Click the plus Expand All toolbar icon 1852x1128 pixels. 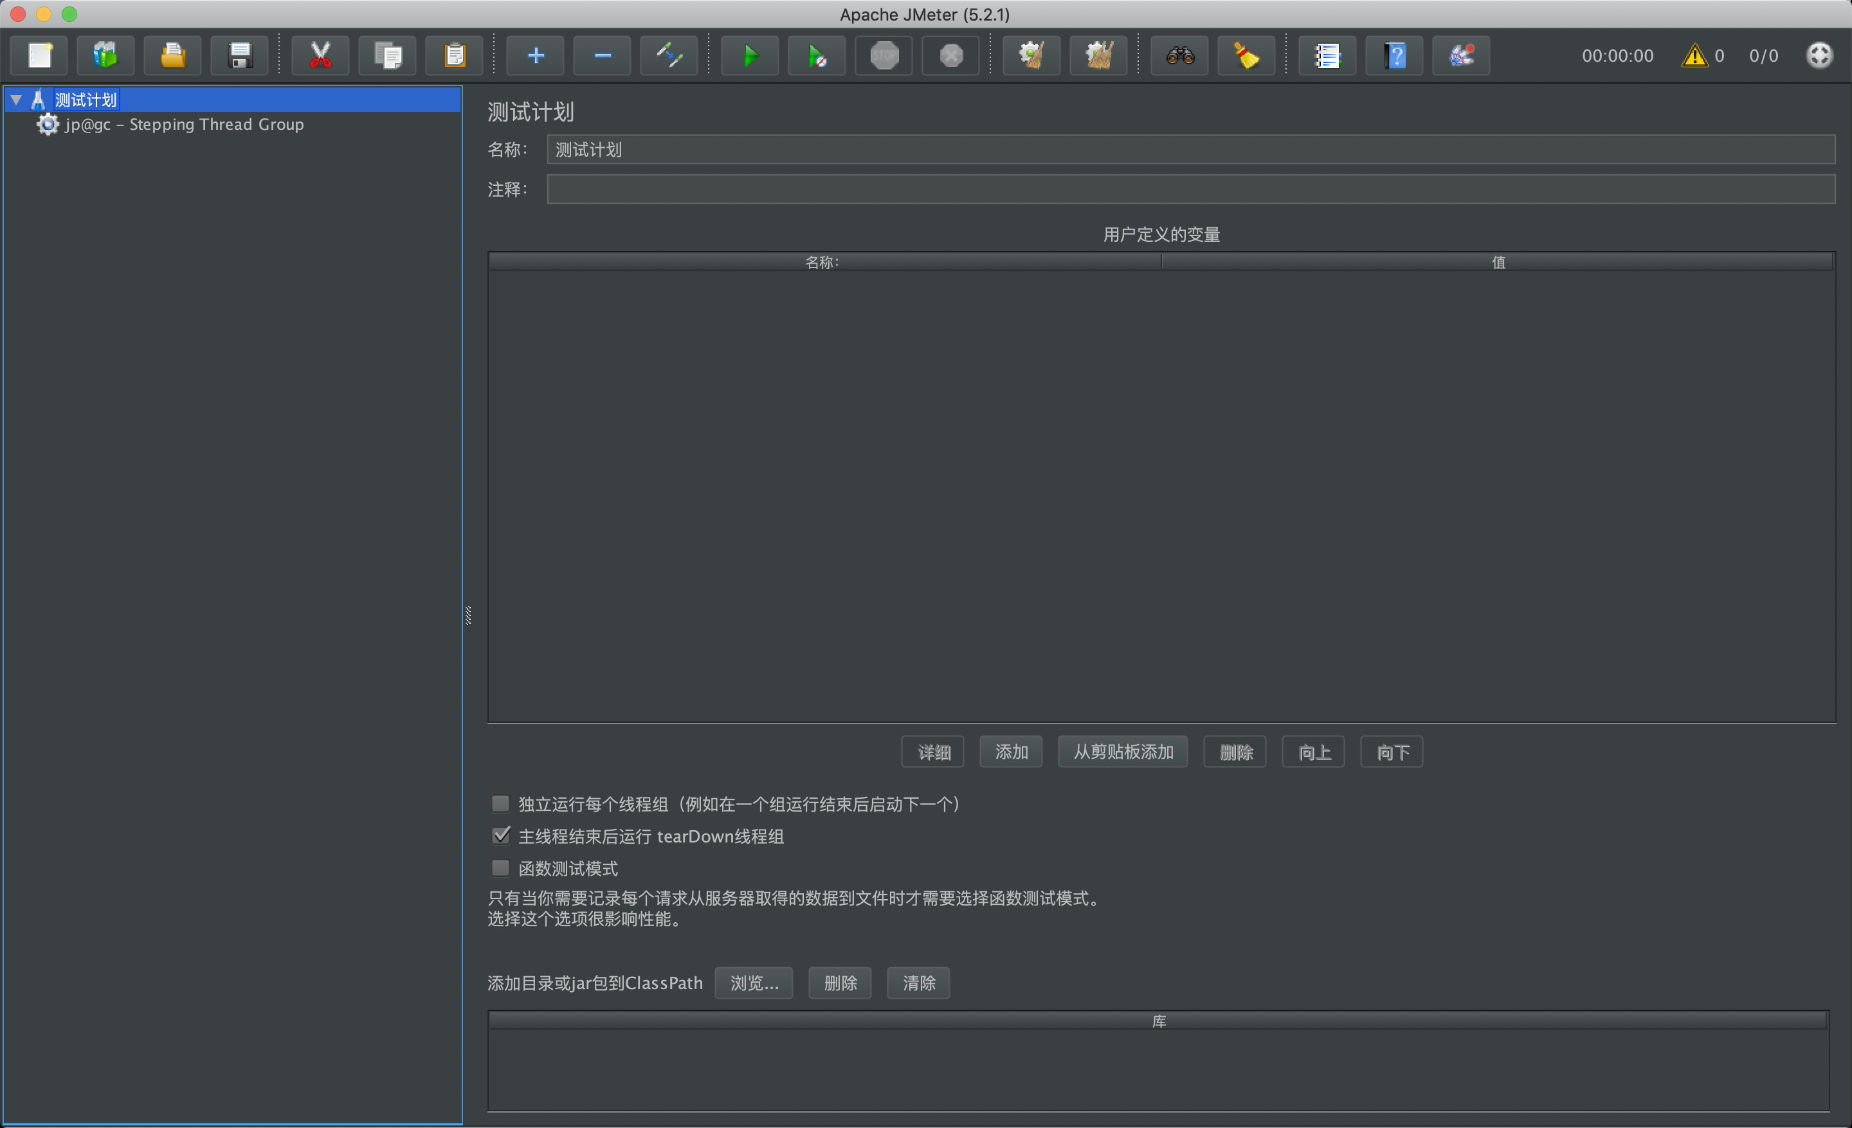tap(535, 55)
